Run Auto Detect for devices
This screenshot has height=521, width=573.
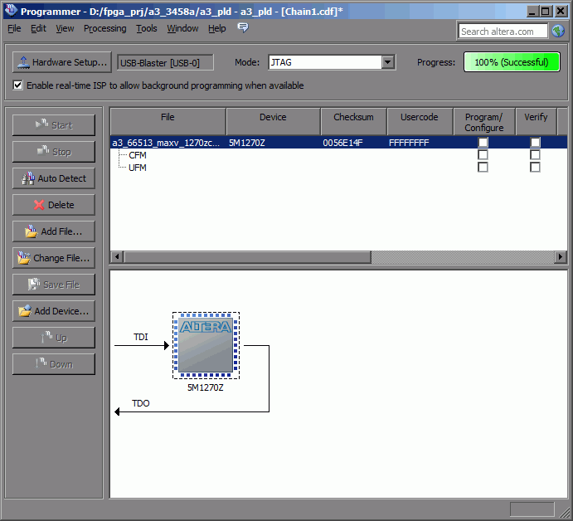(x=54, y=178)
